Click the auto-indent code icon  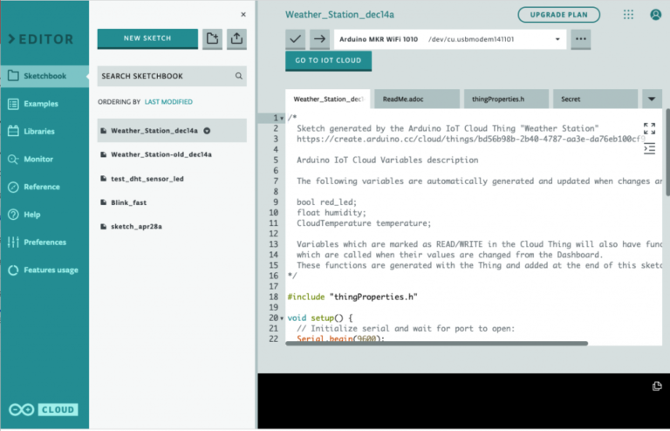pyautogui.click(x=649, y=148)
